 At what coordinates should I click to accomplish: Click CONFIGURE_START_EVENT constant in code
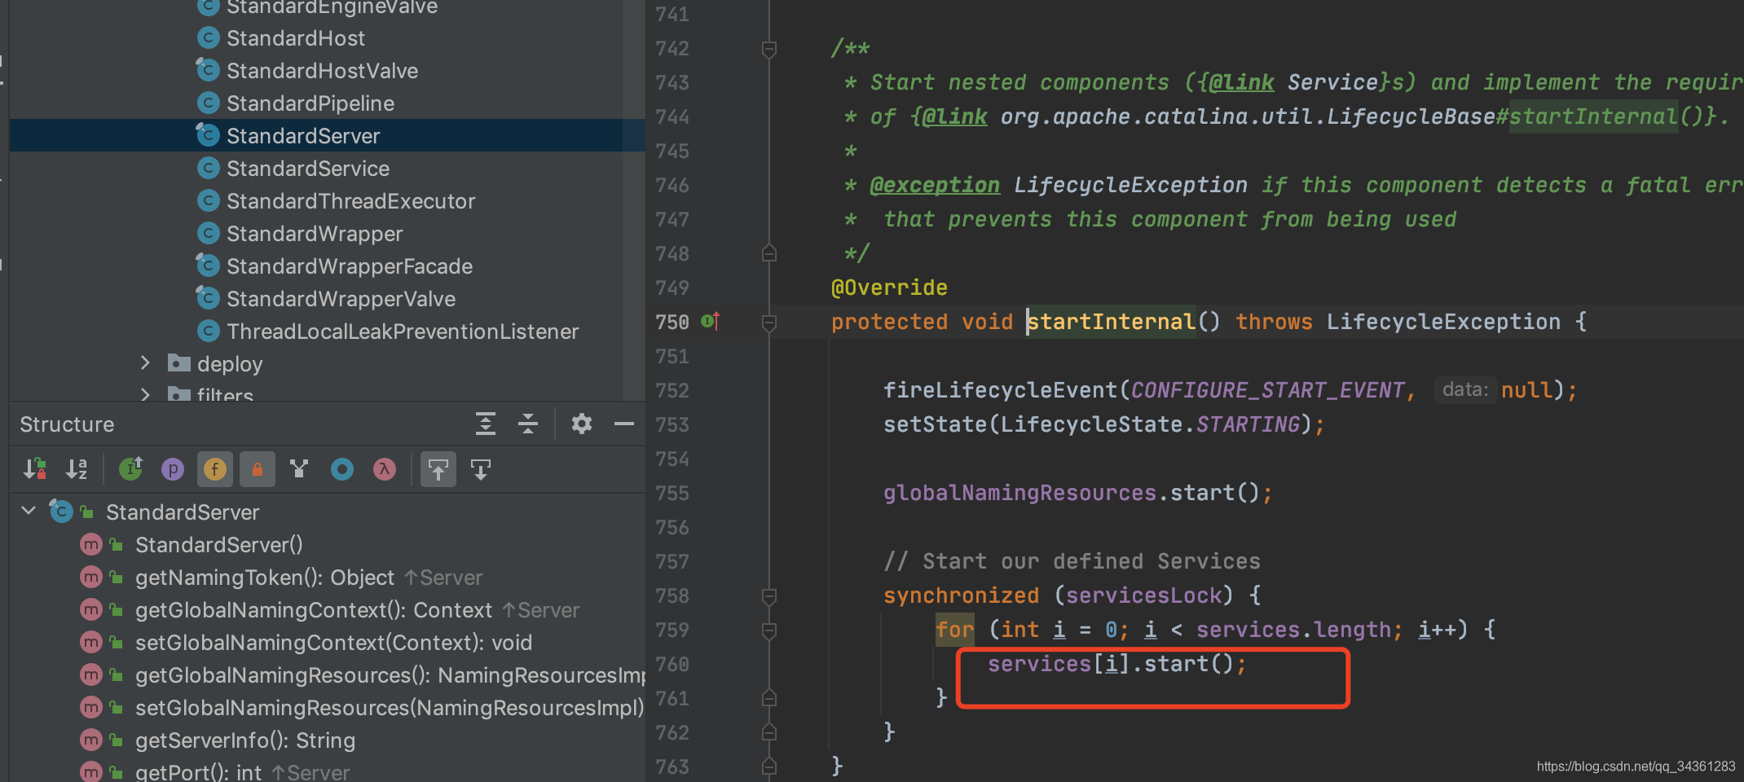(1267, 390)
